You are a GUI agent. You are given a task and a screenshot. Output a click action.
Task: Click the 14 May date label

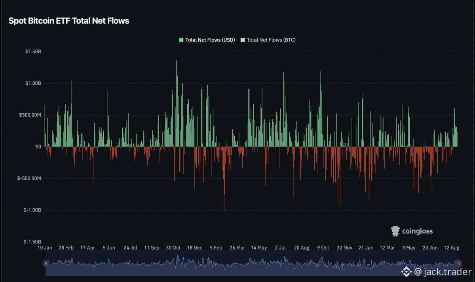coord(259,248)
